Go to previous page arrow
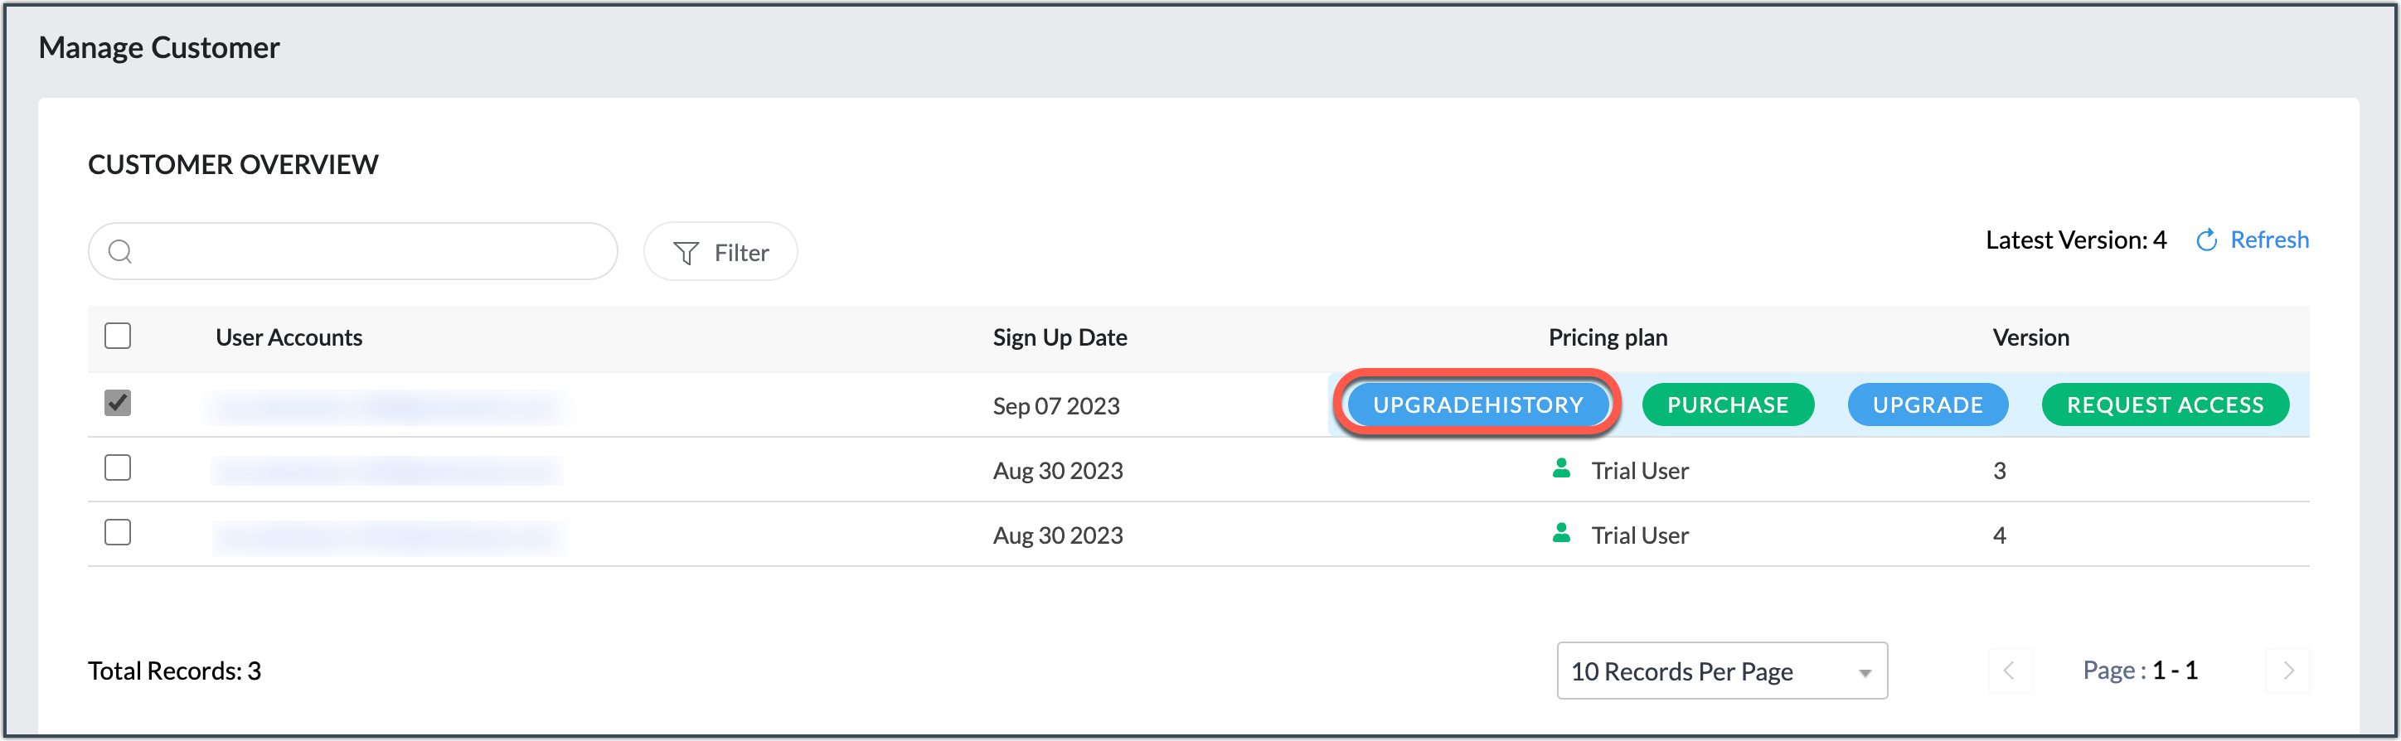Screen dimensions: 2401x741 [2009, 671]
